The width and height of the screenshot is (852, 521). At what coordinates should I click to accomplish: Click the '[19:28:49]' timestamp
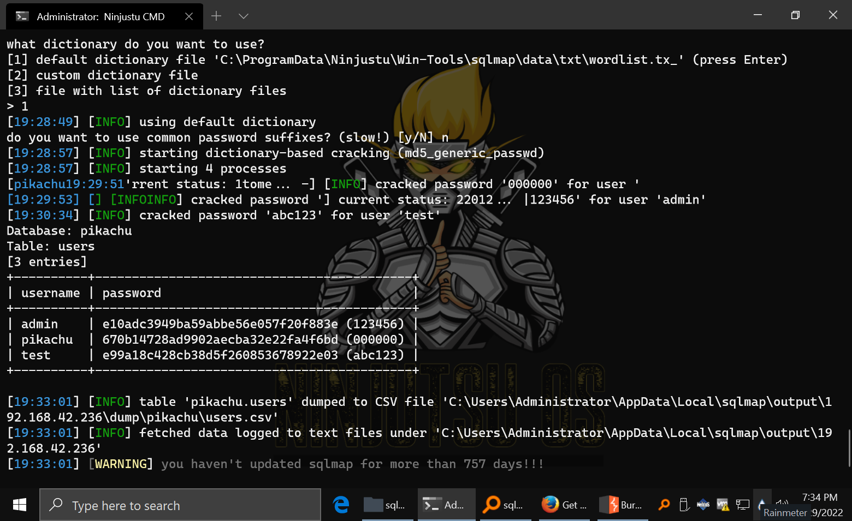pyautogui.click(x=43, y=122)
